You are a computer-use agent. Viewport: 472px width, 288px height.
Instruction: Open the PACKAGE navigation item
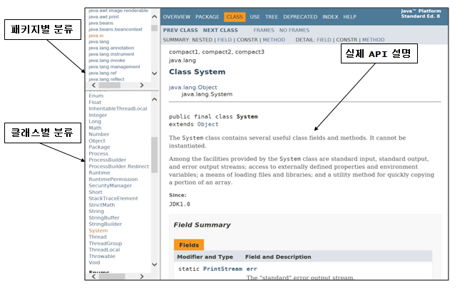pos(207,17)
